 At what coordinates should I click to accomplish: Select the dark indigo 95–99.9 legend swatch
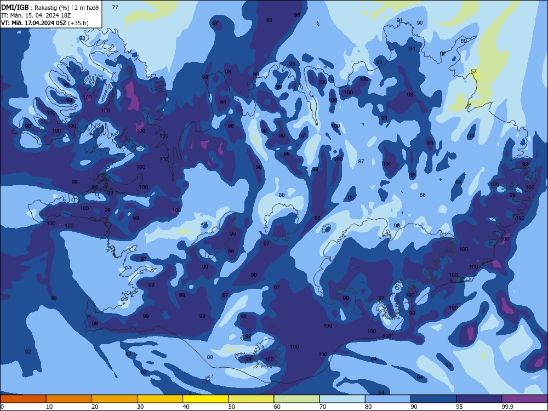[x=479, y=399]
